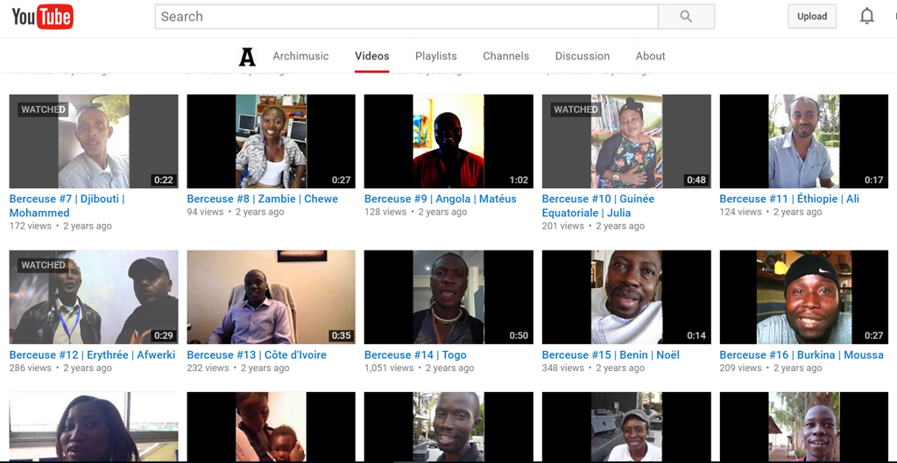Click title link Berceuse #7 | Djibouti | Mohammed
The image size is (897, 463).
point(67,206)
